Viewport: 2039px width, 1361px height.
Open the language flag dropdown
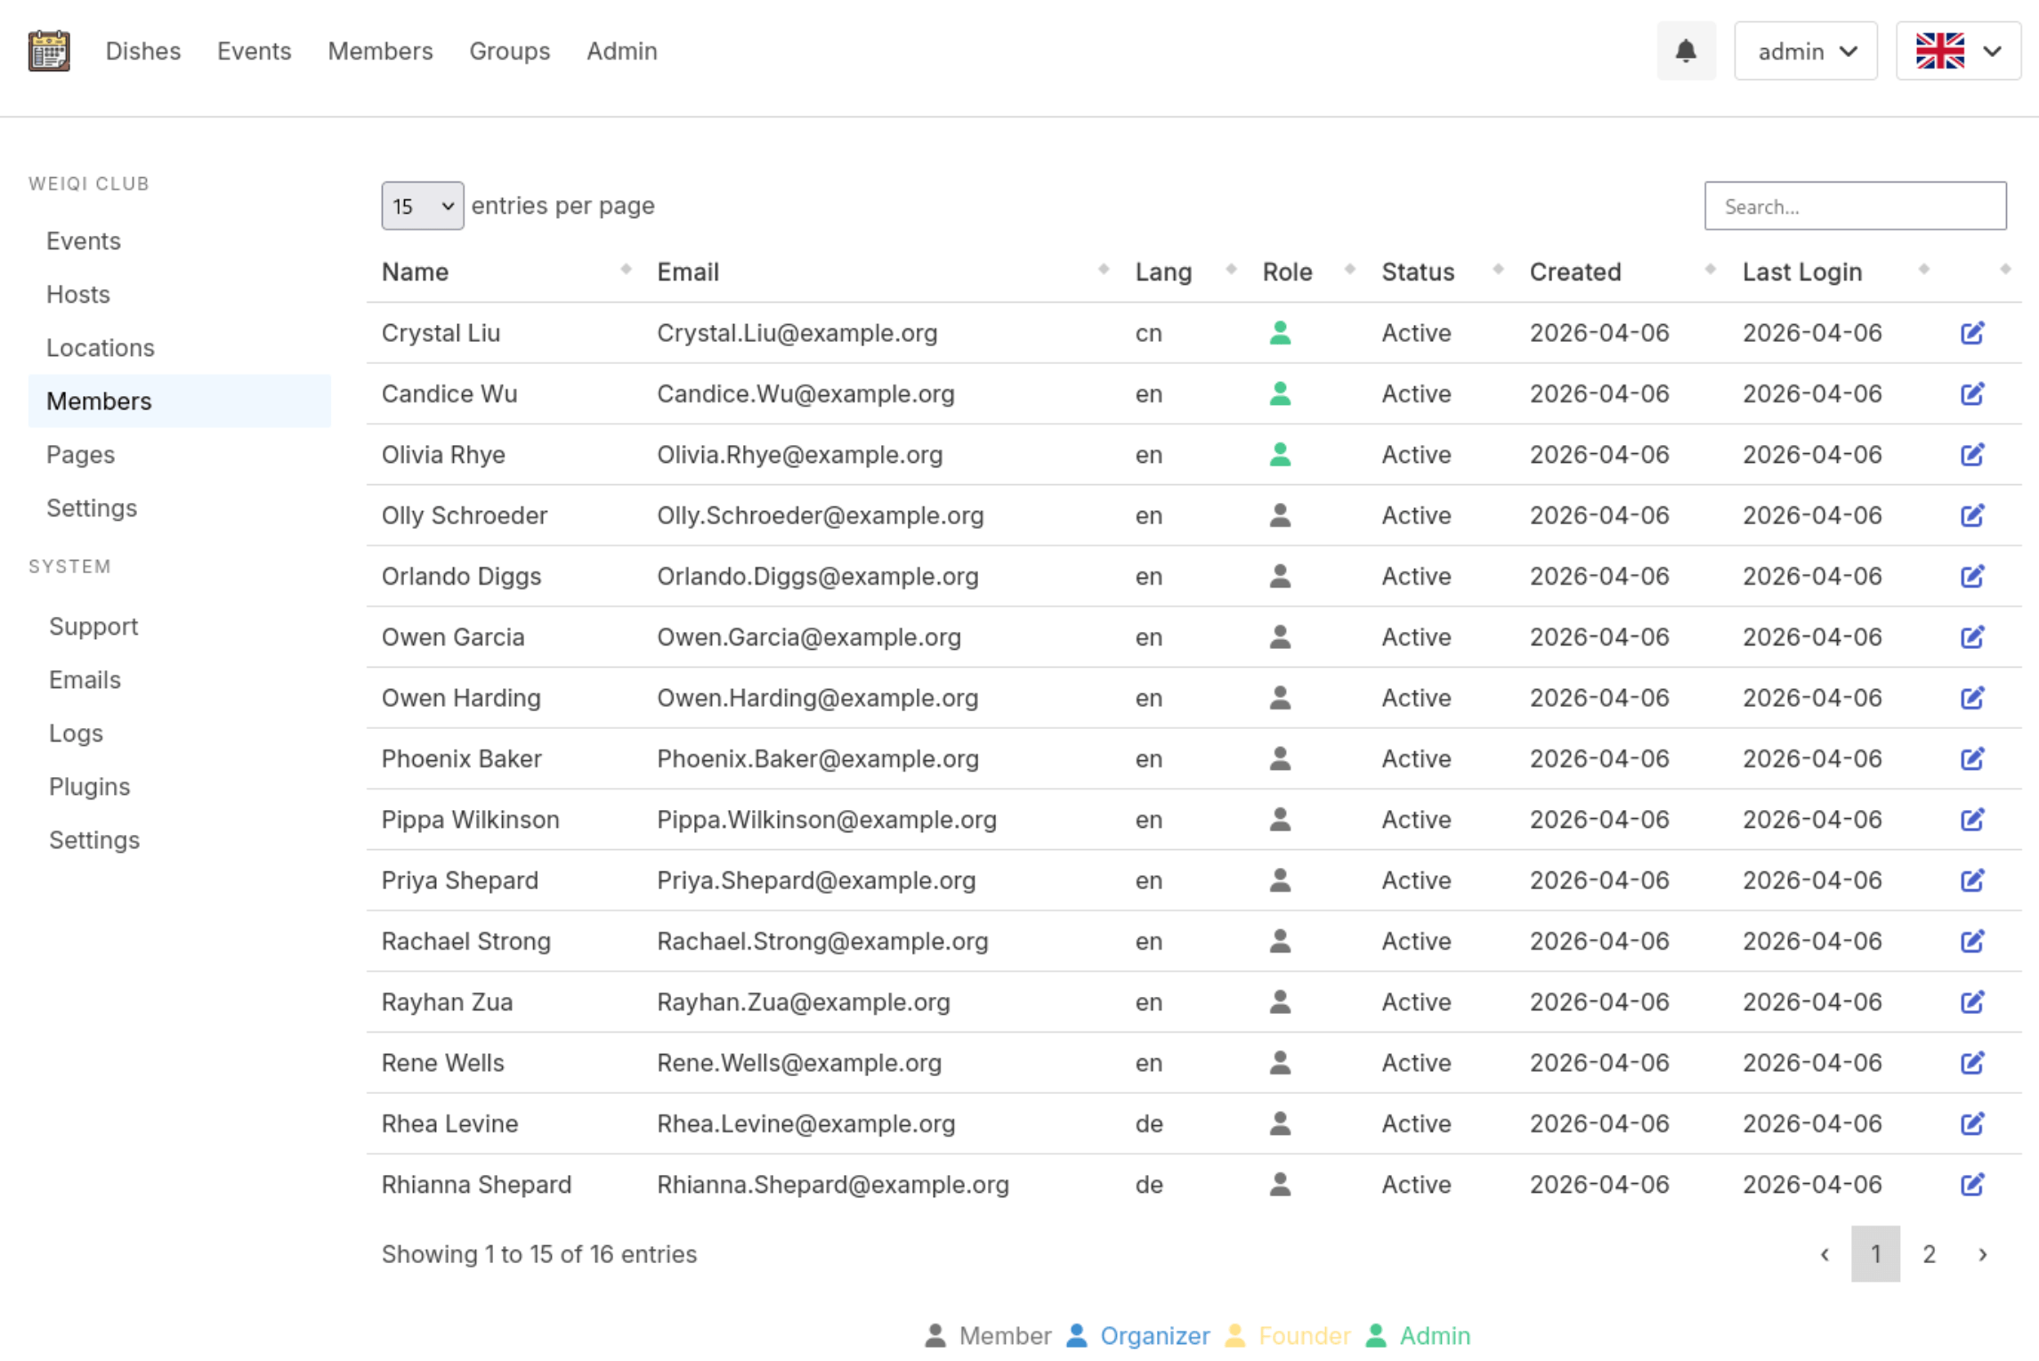(1958, 51)
